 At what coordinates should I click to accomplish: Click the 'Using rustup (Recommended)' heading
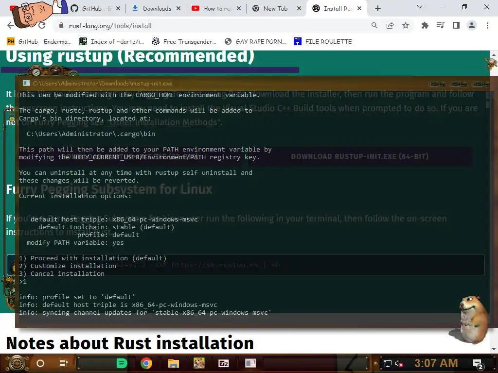coord(130,56)
